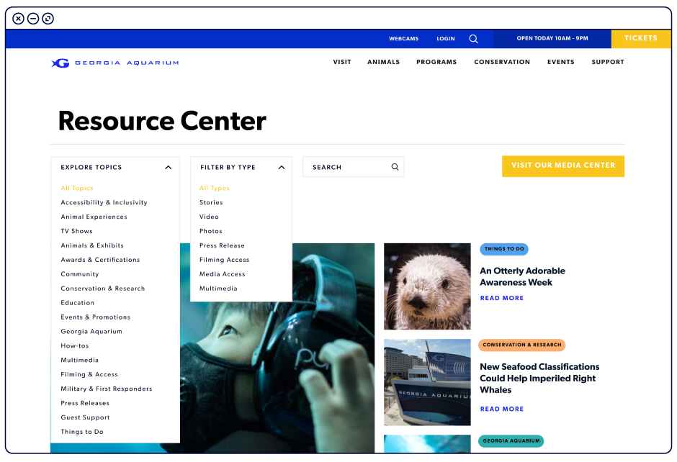Click orange Conservation & Research tag
Screen dimensions: 677x462
[x=521, y=345]
